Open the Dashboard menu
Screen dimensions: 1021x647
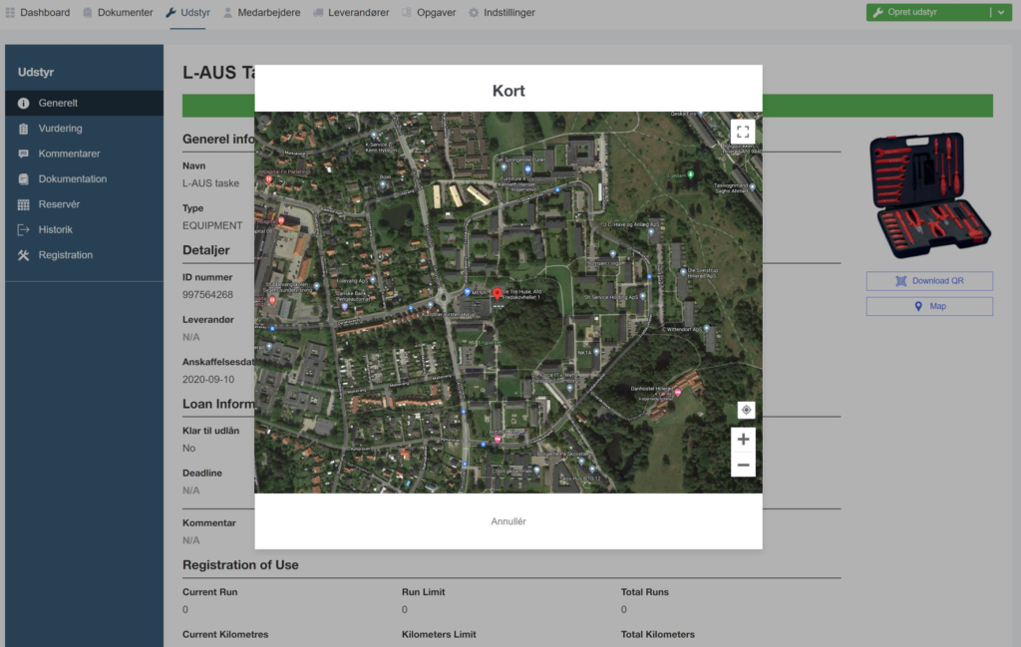[x=38, y=12]
